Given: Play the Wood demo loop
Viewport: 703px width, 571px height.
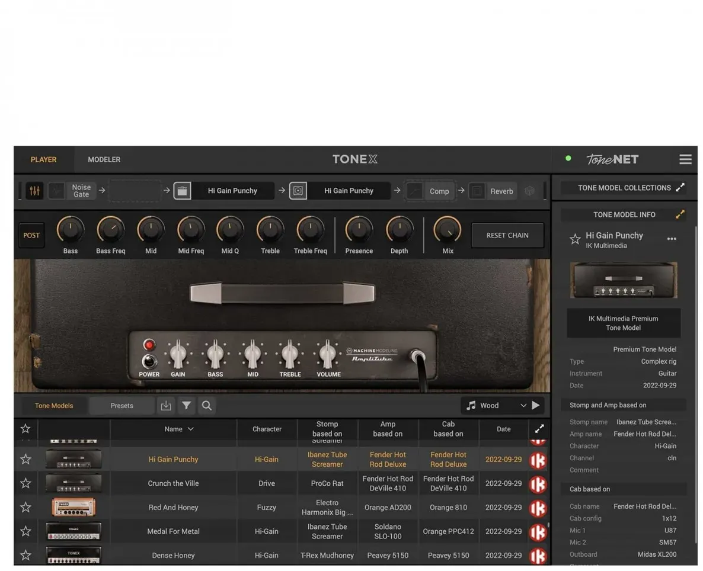Looking at the screenshot, I should tap(536, 406).
